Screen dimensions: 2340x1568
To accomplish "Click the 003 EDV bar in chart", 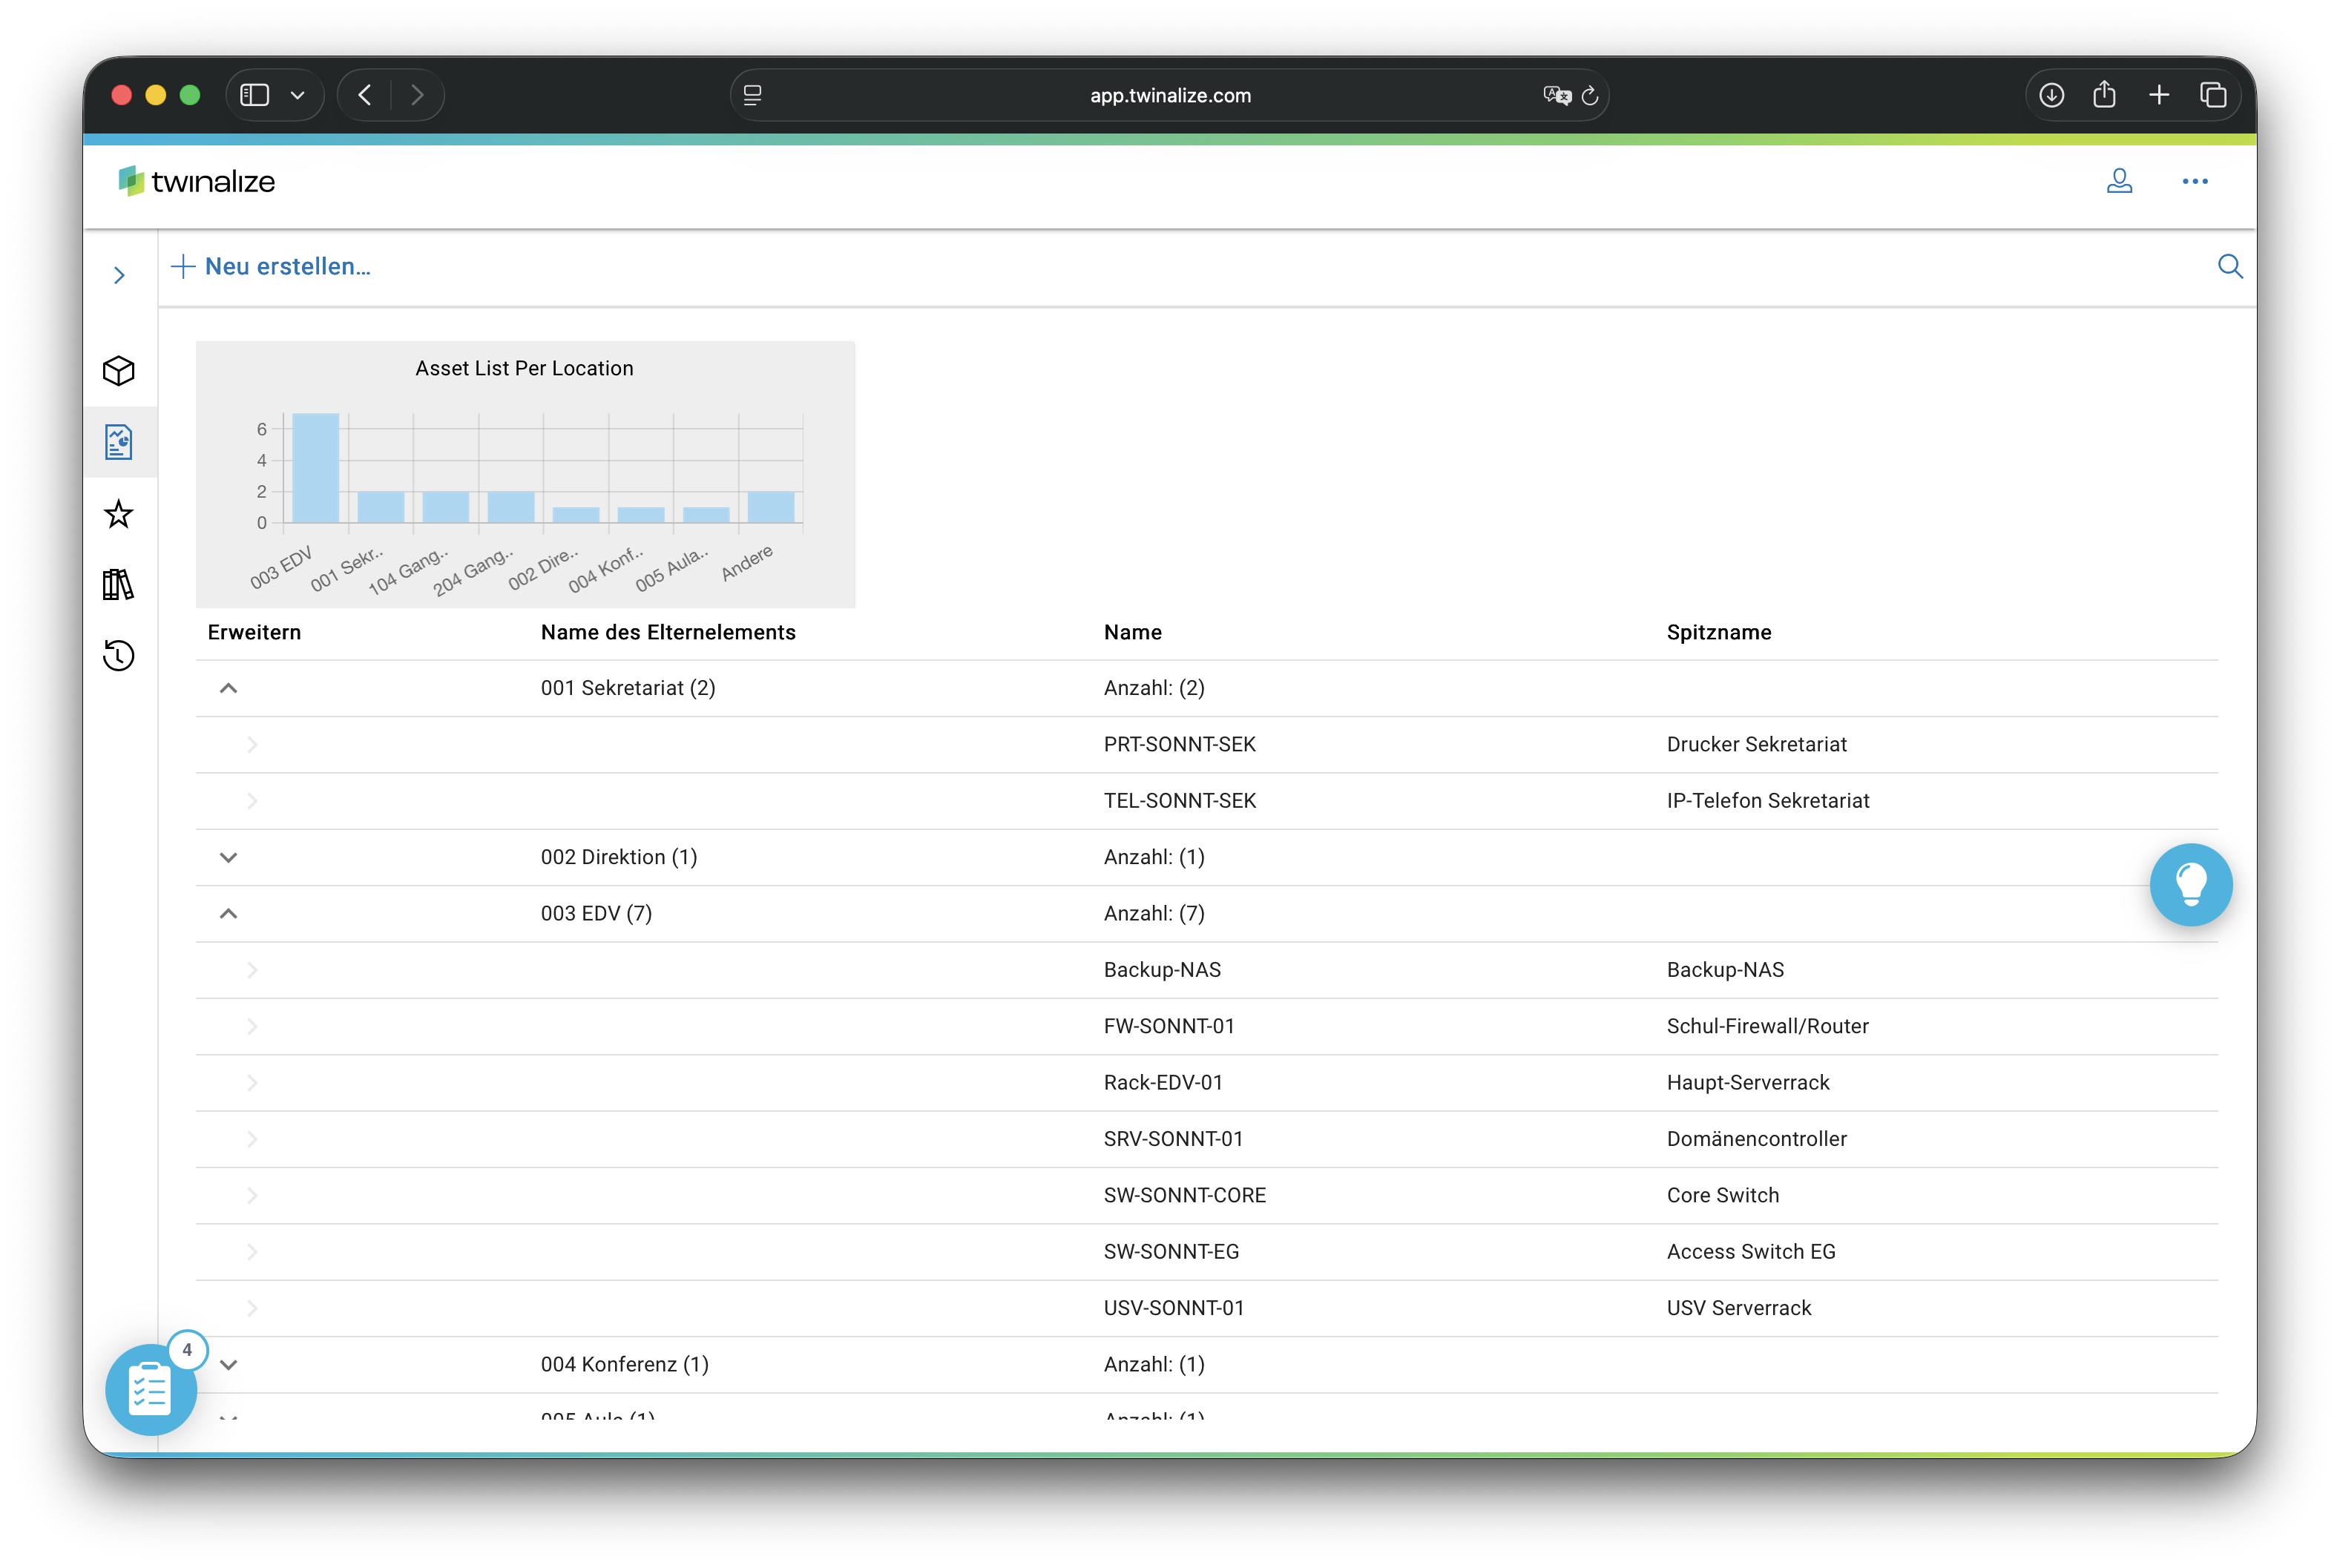I will click(x=315, y=467).
